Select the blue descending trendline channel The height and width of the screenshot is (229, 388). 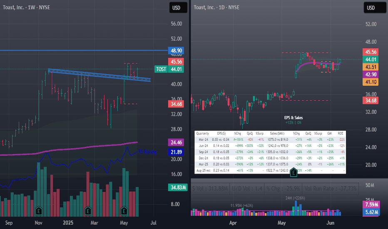pyautogui.click(x=99, y=75)
